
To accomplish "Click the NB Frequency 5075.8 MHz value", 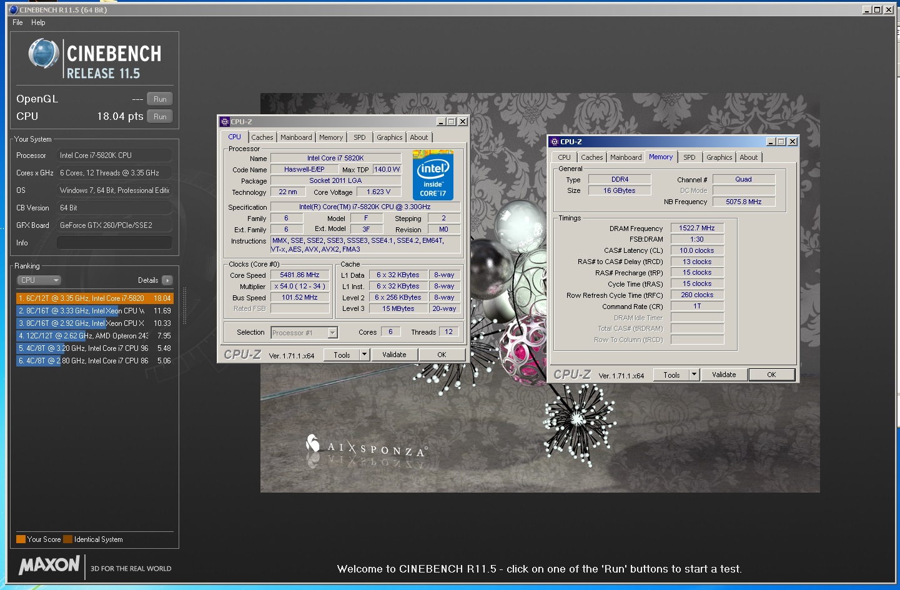I will pyautogui.click(x=743, y=202).
